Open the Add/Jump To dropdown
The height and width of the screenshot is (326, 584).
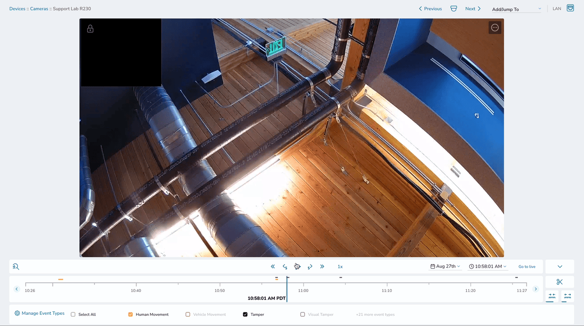point(517,9)
